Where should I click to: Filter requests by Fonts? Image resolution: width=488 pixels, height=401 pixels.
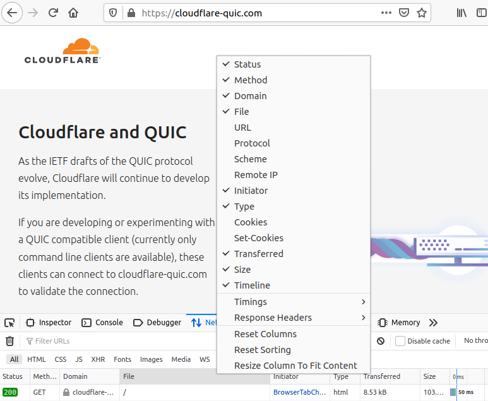pos(122,359)
